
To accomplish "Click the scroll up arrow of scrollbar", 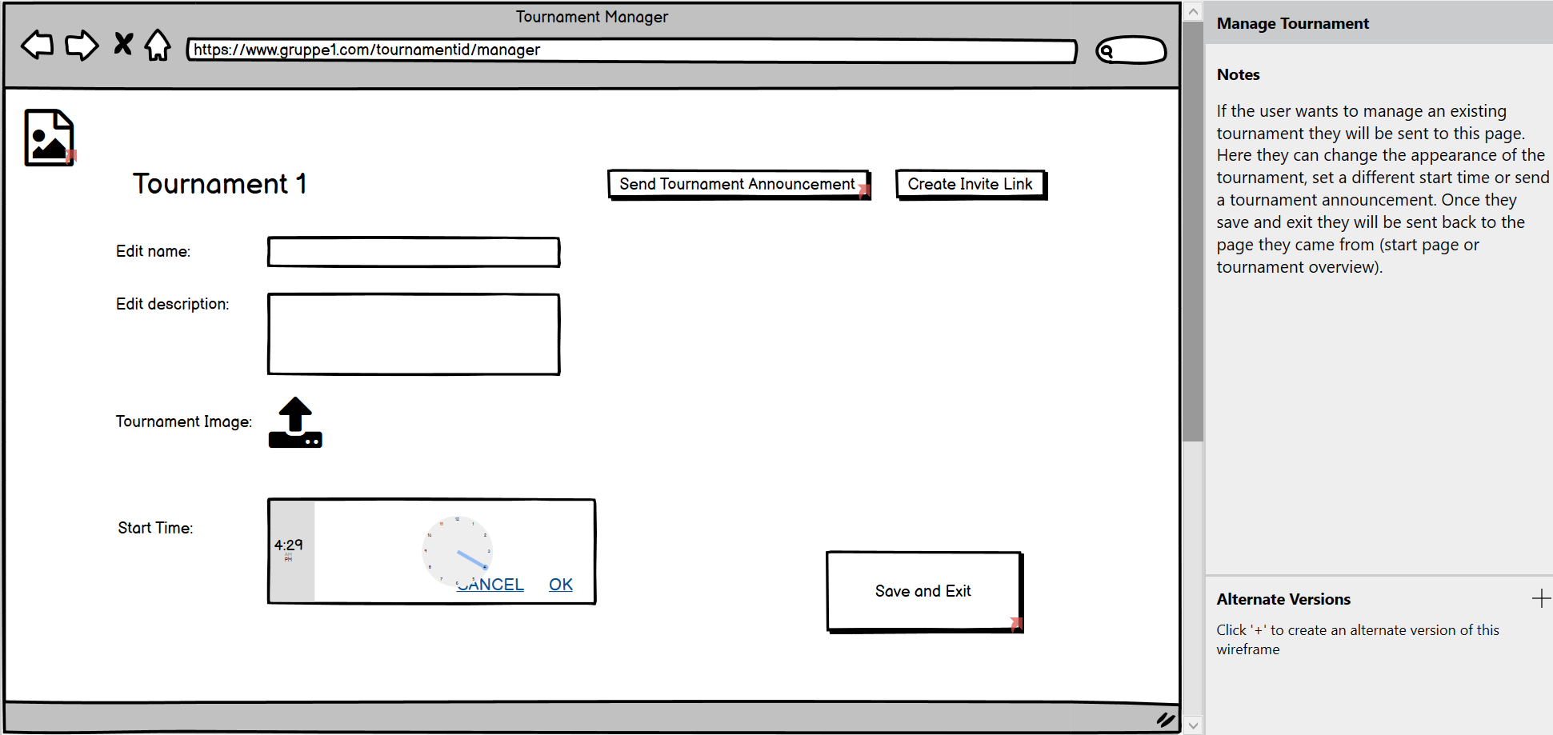I will click(x=1193, y=11).
